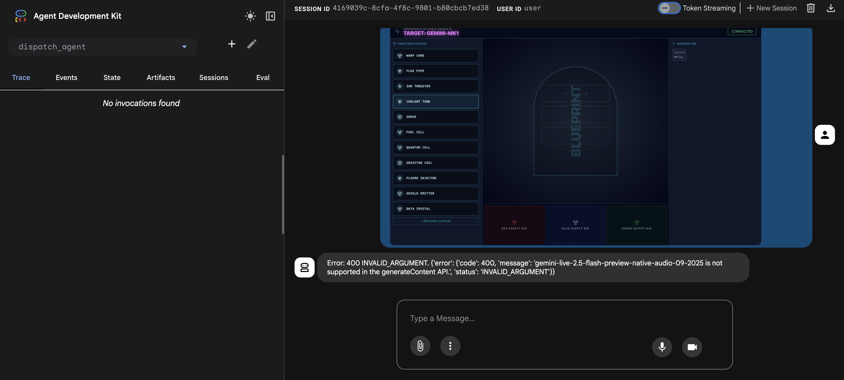This screenshot has height=380, width=844.
Task: Delete session with trash icon
Action: click(811, 8)
